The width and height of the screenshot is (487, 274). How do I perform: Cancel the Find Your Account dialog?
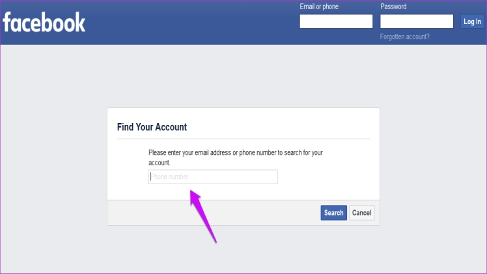(362, 213)
